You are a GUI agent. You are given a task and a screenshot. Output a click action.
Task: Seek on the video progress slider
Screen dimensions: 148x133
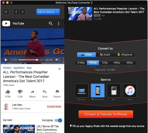tap(31, 60)
